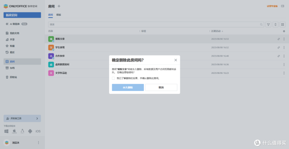Click the plus icon beside 房间 title
The width and height of the screenshot is (289, 149).
pos(59,6)
